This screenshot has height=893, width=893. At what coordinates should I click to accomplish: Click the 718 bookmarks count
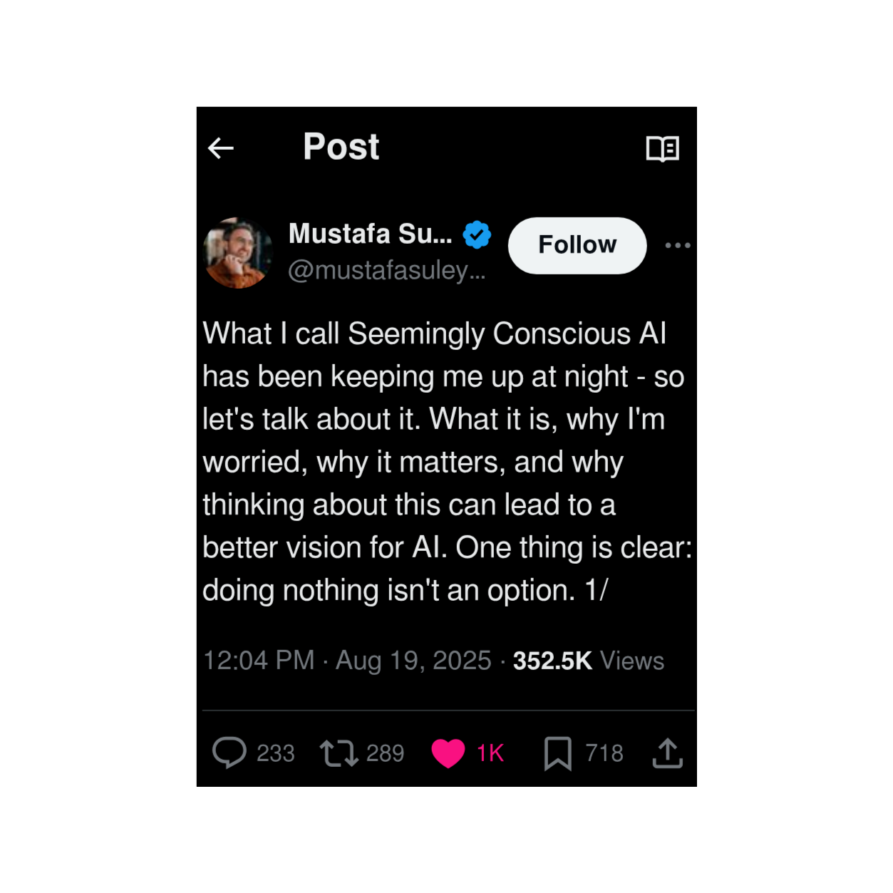[604, 753]
